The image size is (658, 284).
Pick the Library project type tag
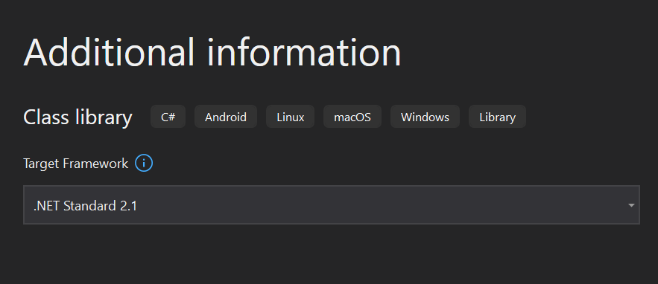point(497,117)
